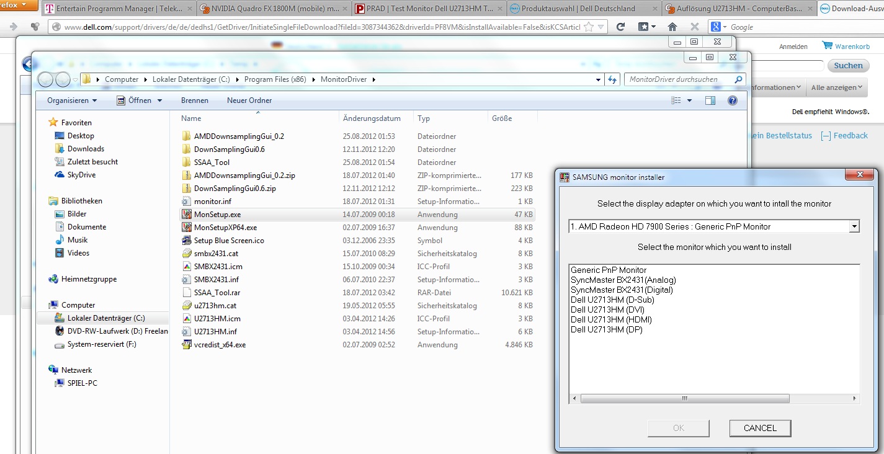
Task: Select Setup Blue Screen.ico file icon
Action: [x=187, y=241]
